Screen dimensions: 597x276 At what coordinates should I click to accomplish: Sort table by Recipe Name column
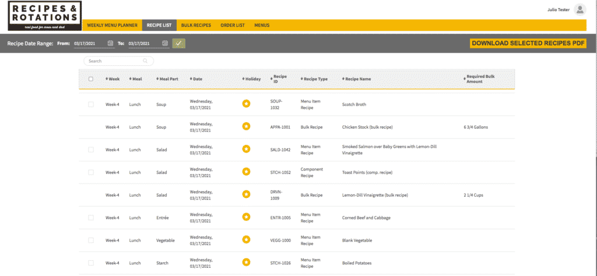pos(356,79)
